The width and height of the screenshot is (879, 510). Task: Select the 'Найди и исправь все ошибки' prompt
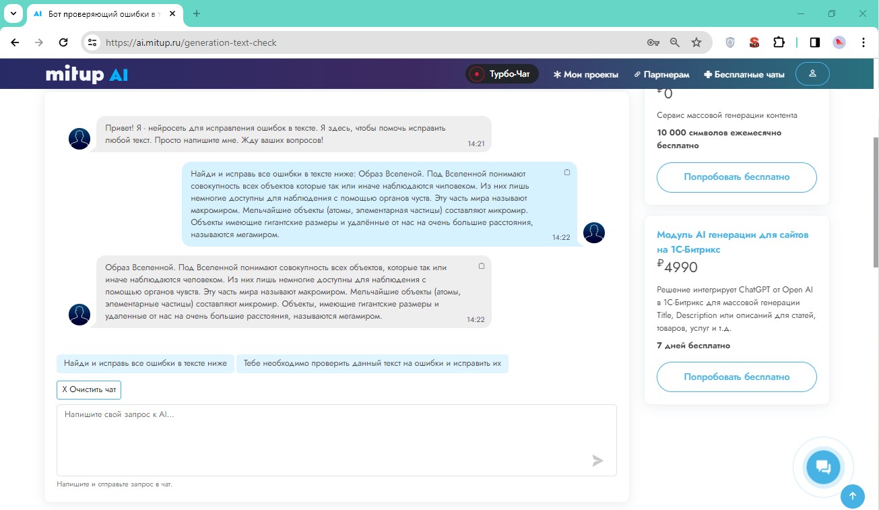click(x=145, y=364)
